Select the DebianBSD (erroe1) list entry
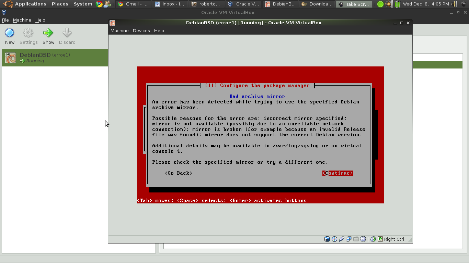The image size is (469, 263). 55,58
